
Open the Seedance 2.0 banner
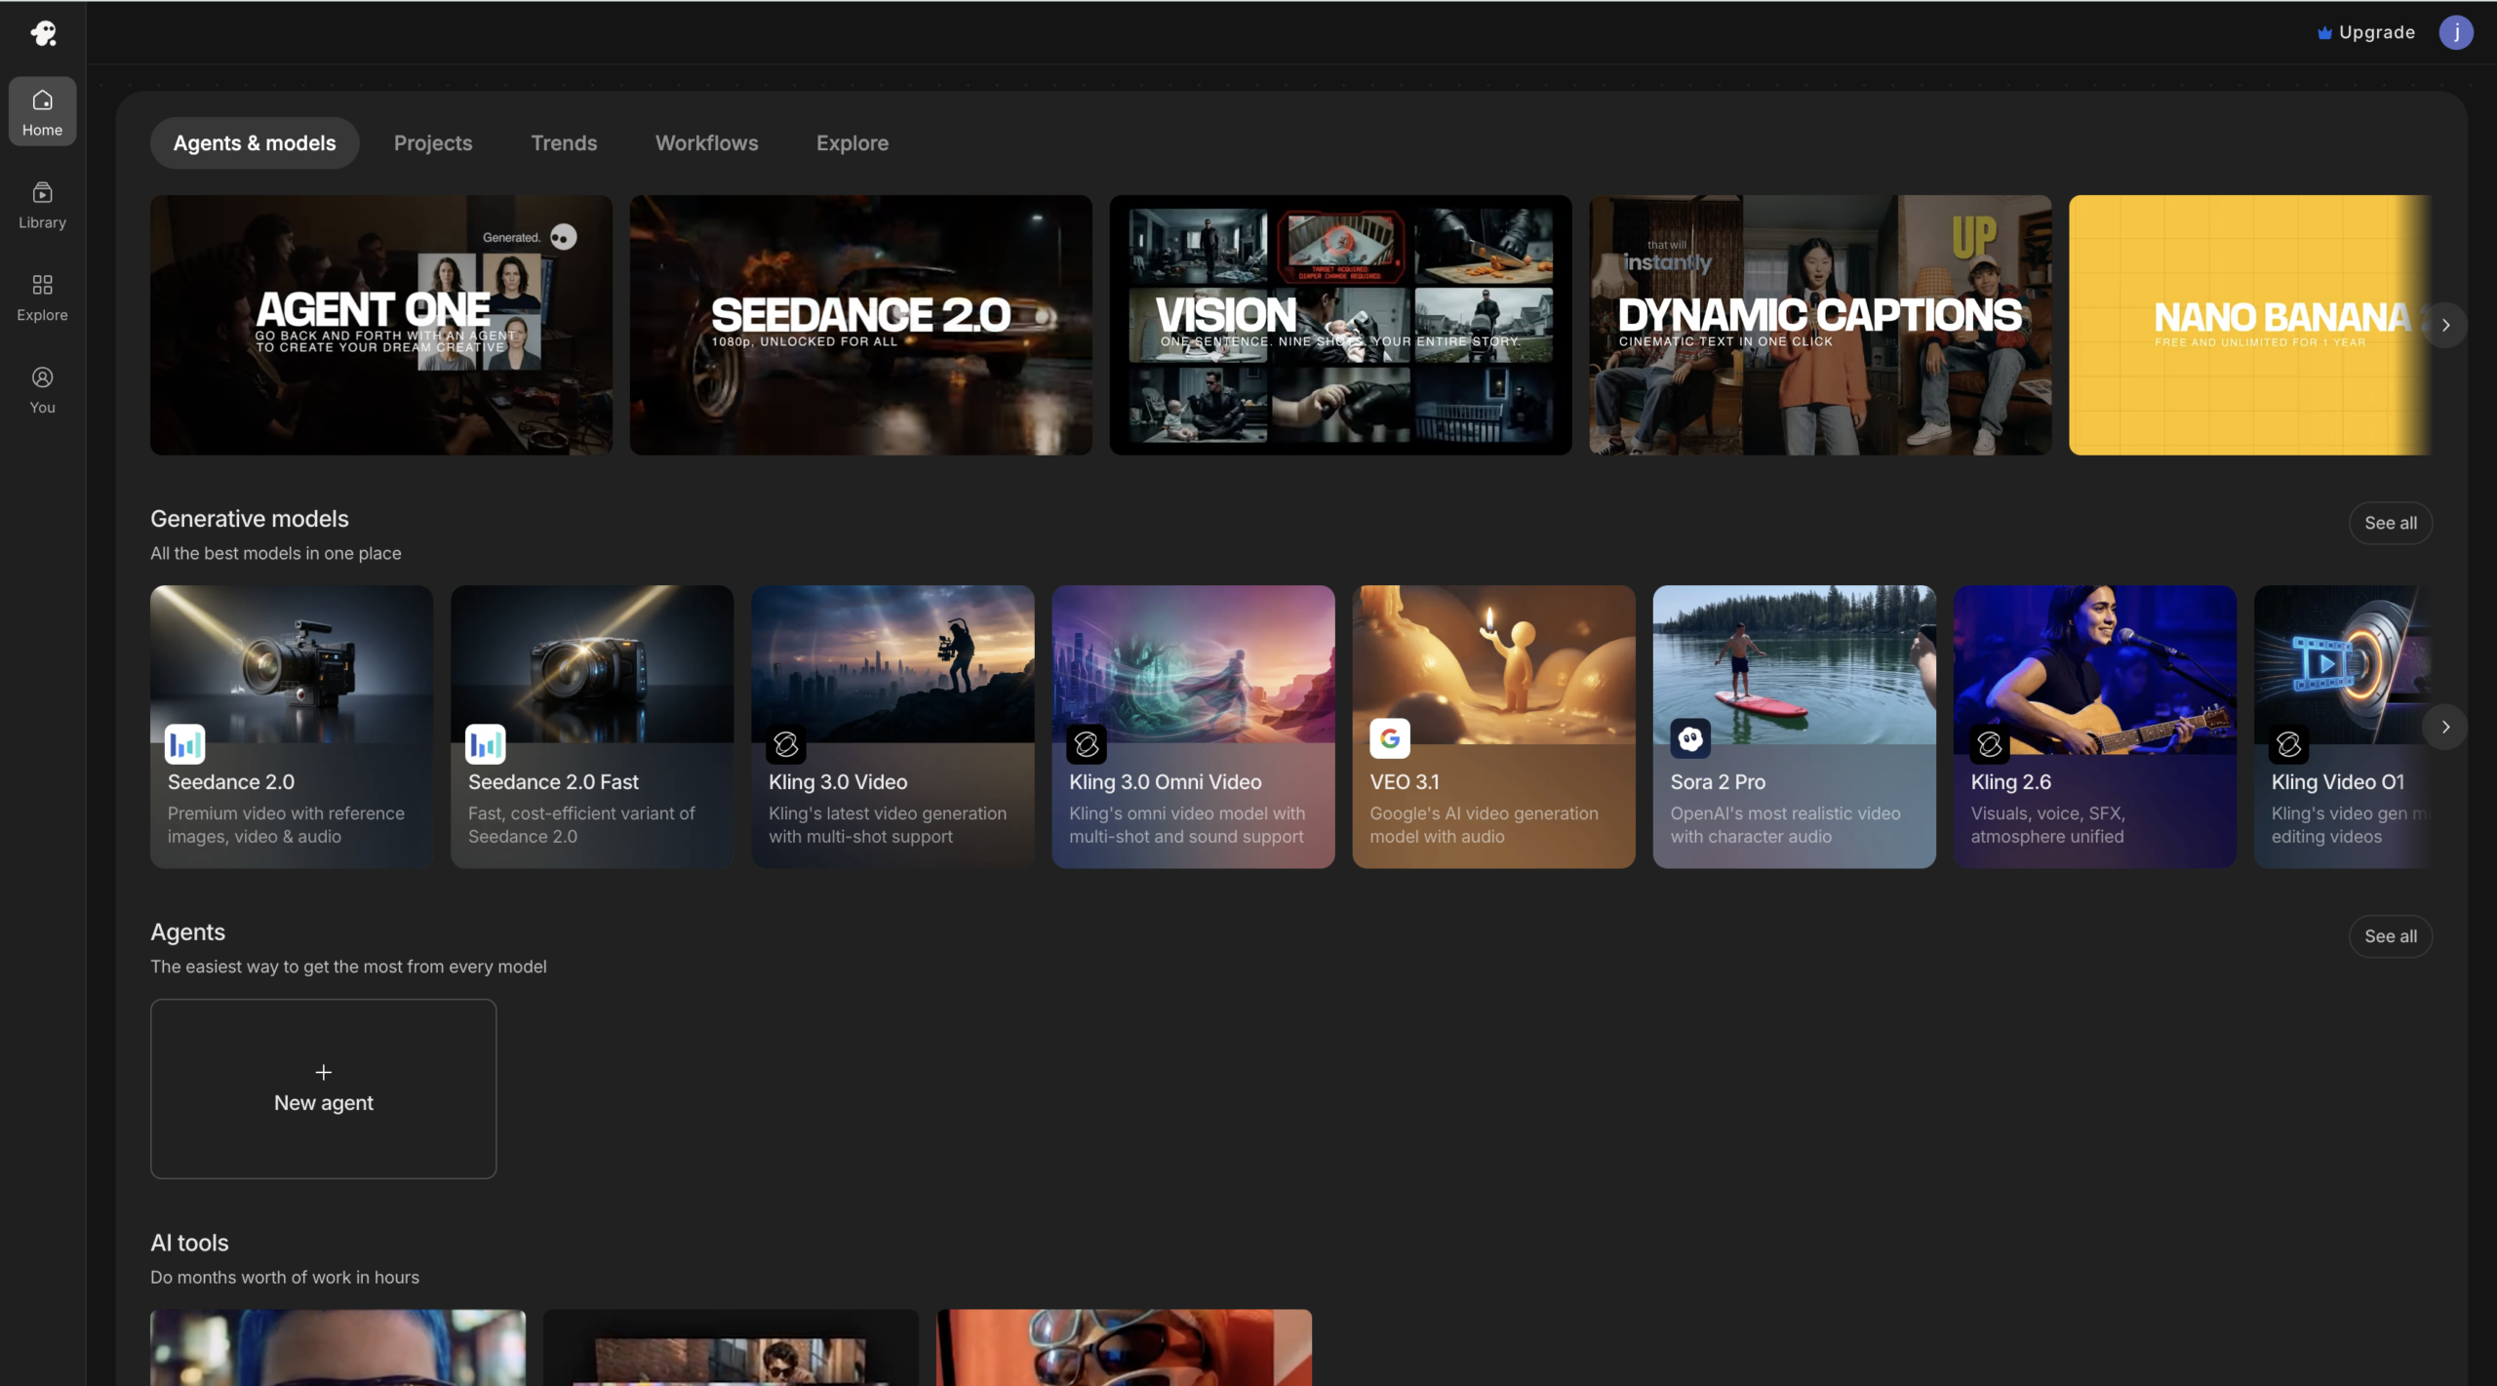[860, 325]
